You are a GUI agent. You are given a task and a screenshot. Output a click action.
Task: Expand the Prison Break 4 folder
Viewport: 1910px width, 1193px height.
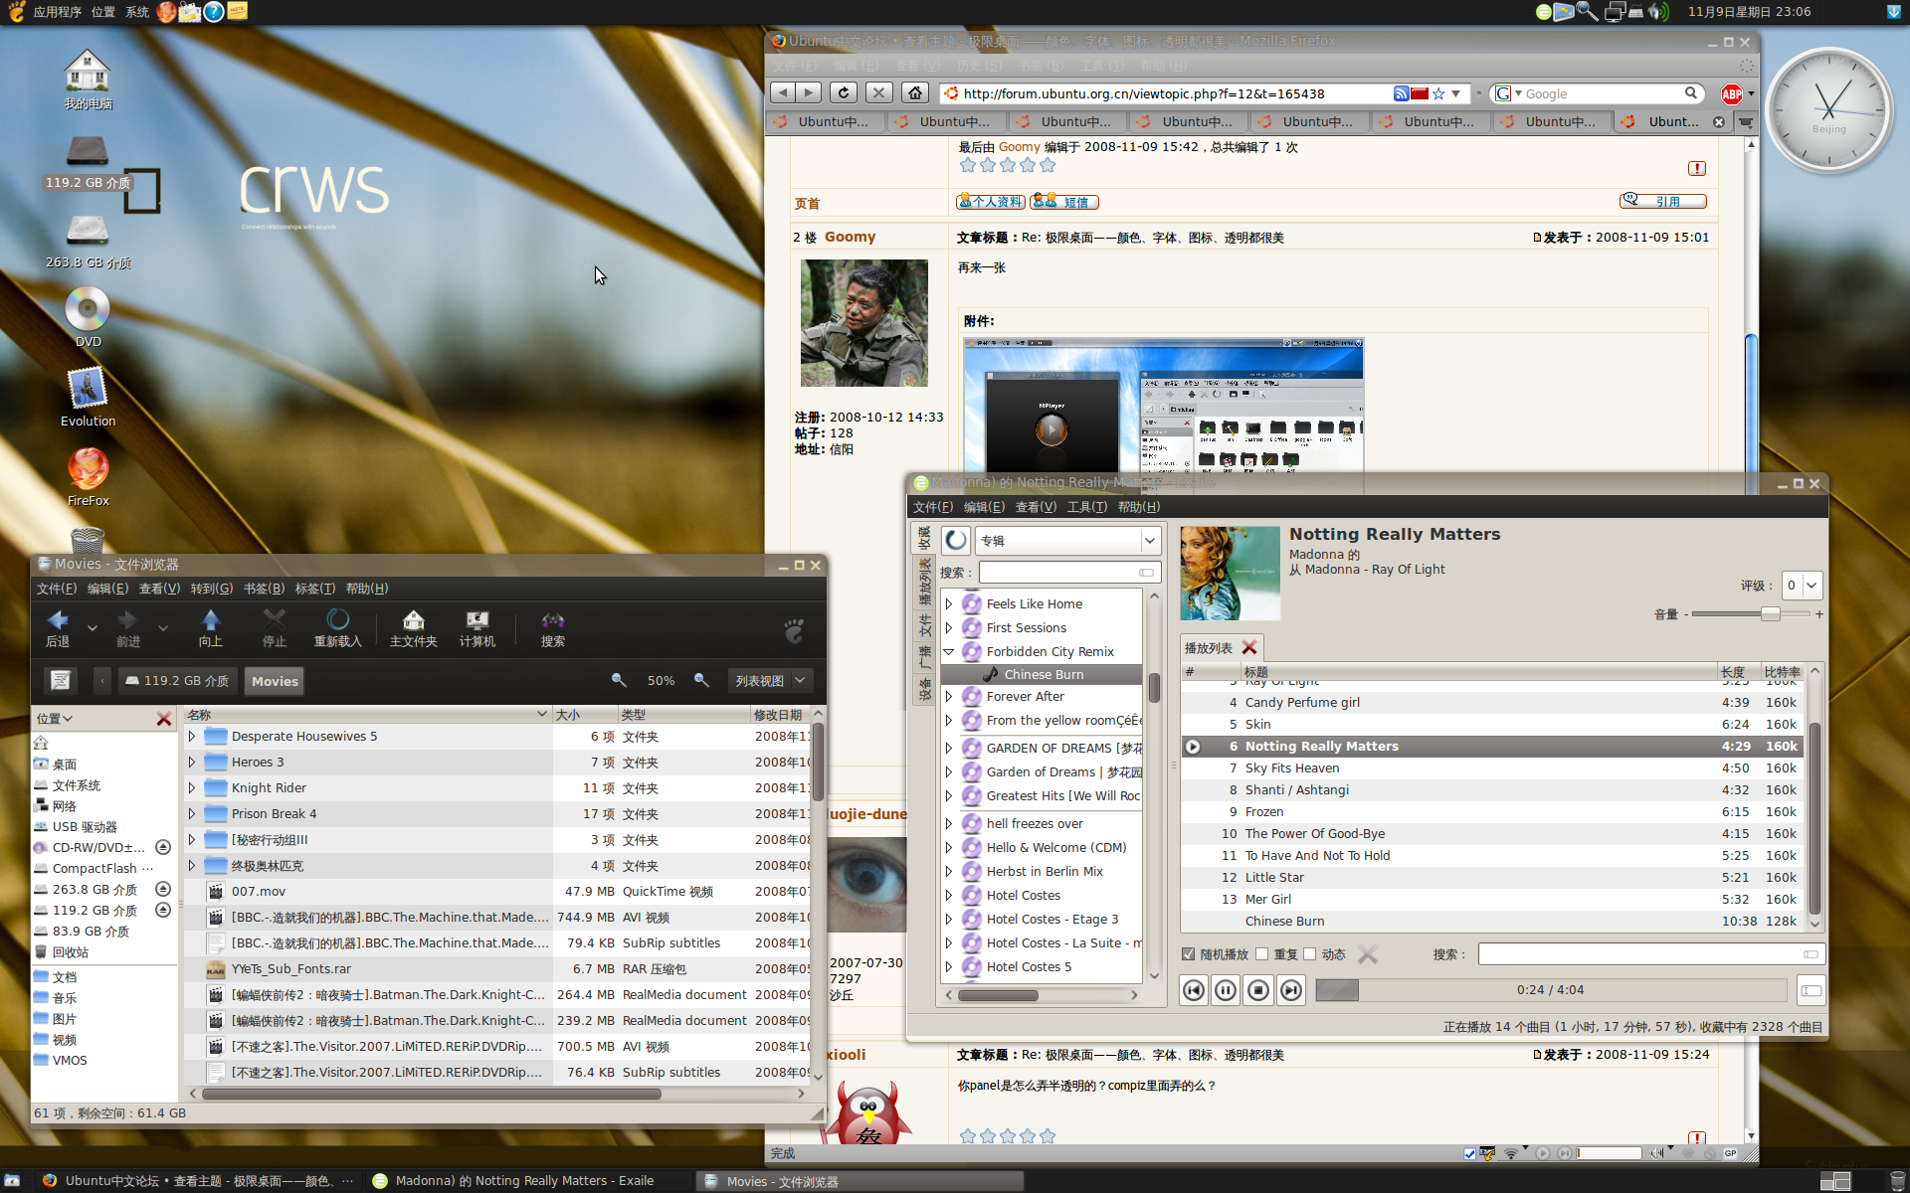click(192, 813)
